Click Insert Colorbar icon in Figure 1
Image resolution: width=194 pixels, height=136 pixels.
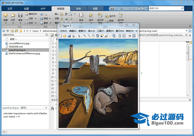(x=120, y=36)
